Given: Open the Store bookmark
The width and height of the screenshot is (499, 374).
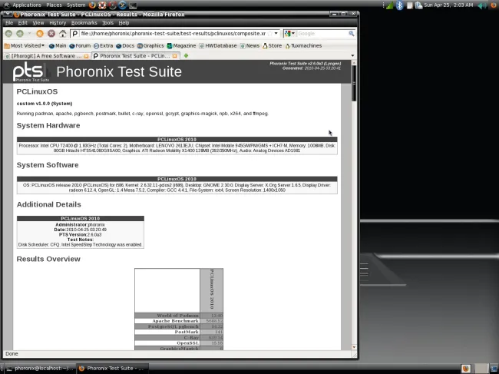Looking at the screenshot, I should 272,46.
